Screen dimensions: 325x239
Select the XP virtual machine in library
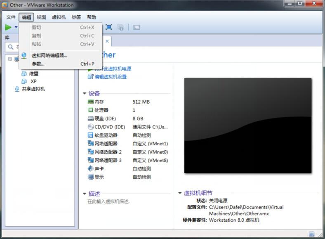[x=33, y=81]
